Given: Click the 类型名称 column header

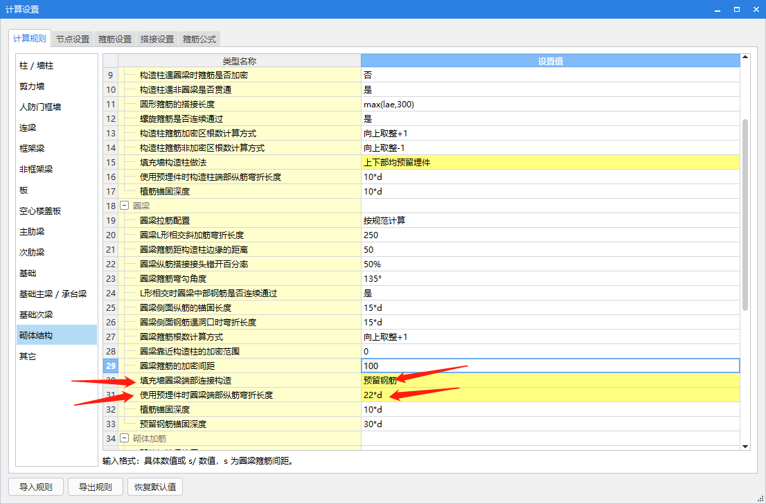Looking at the screenshot, I should coord(240,61).
